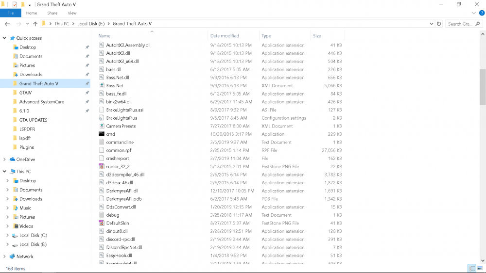
Task: Click the Properties quick access toolbar icon
Action: click(x=15, y=4)
